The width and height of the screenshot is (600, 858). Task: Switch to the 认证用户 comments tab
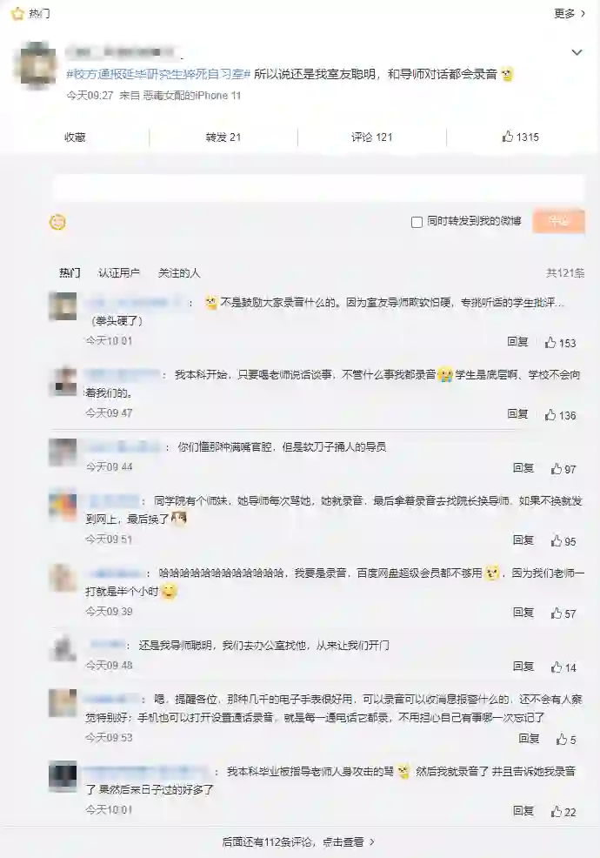click(118, 272)
